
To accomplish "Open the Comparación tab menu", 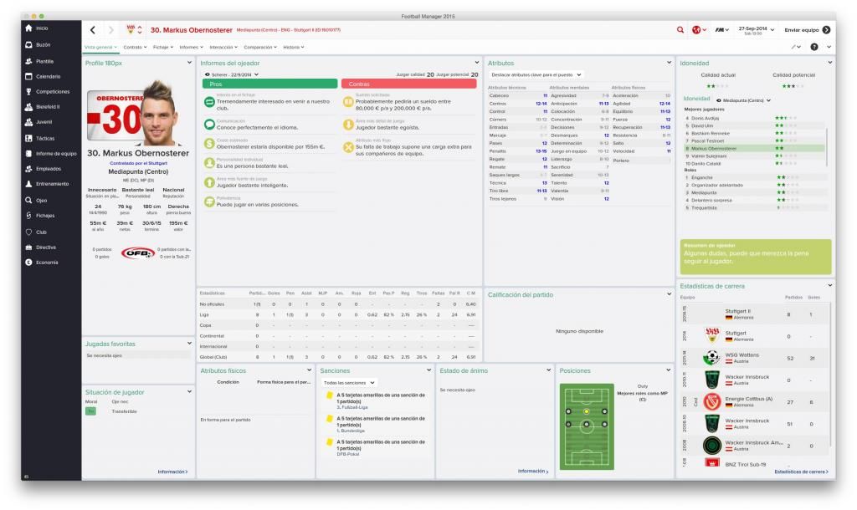I will pos(260,48).
